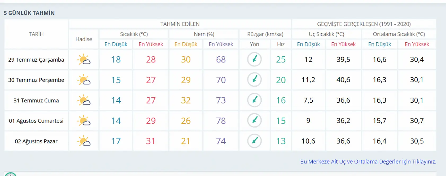Click the 'Yön' wind subheader

(x=255, y=44)
